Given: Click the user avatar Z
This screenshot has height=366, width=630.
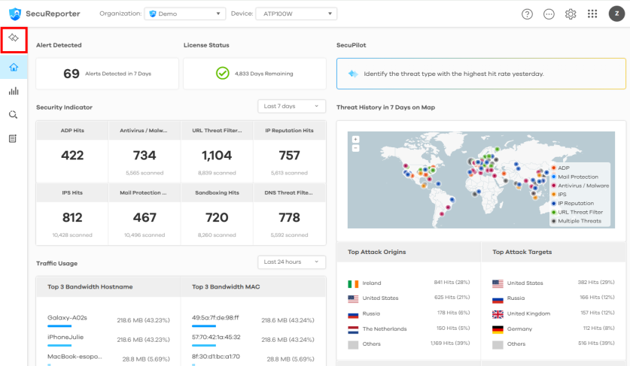Looking at the screenshot, I should point(614,14).
